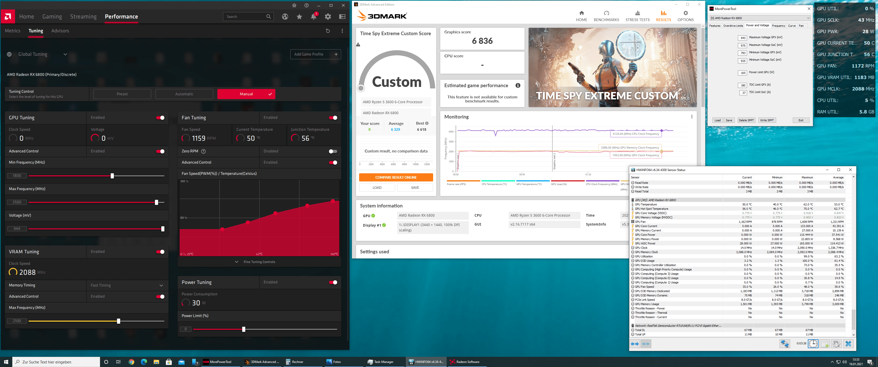878x367 pixels.
Task: Open the Tuning three-dot menu
Action: (342, 31)
